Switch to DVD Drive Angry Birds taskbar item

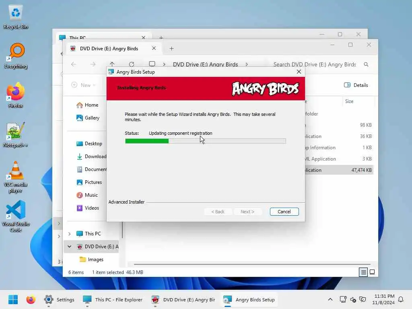pyautogui.click(x=183, y=299)
